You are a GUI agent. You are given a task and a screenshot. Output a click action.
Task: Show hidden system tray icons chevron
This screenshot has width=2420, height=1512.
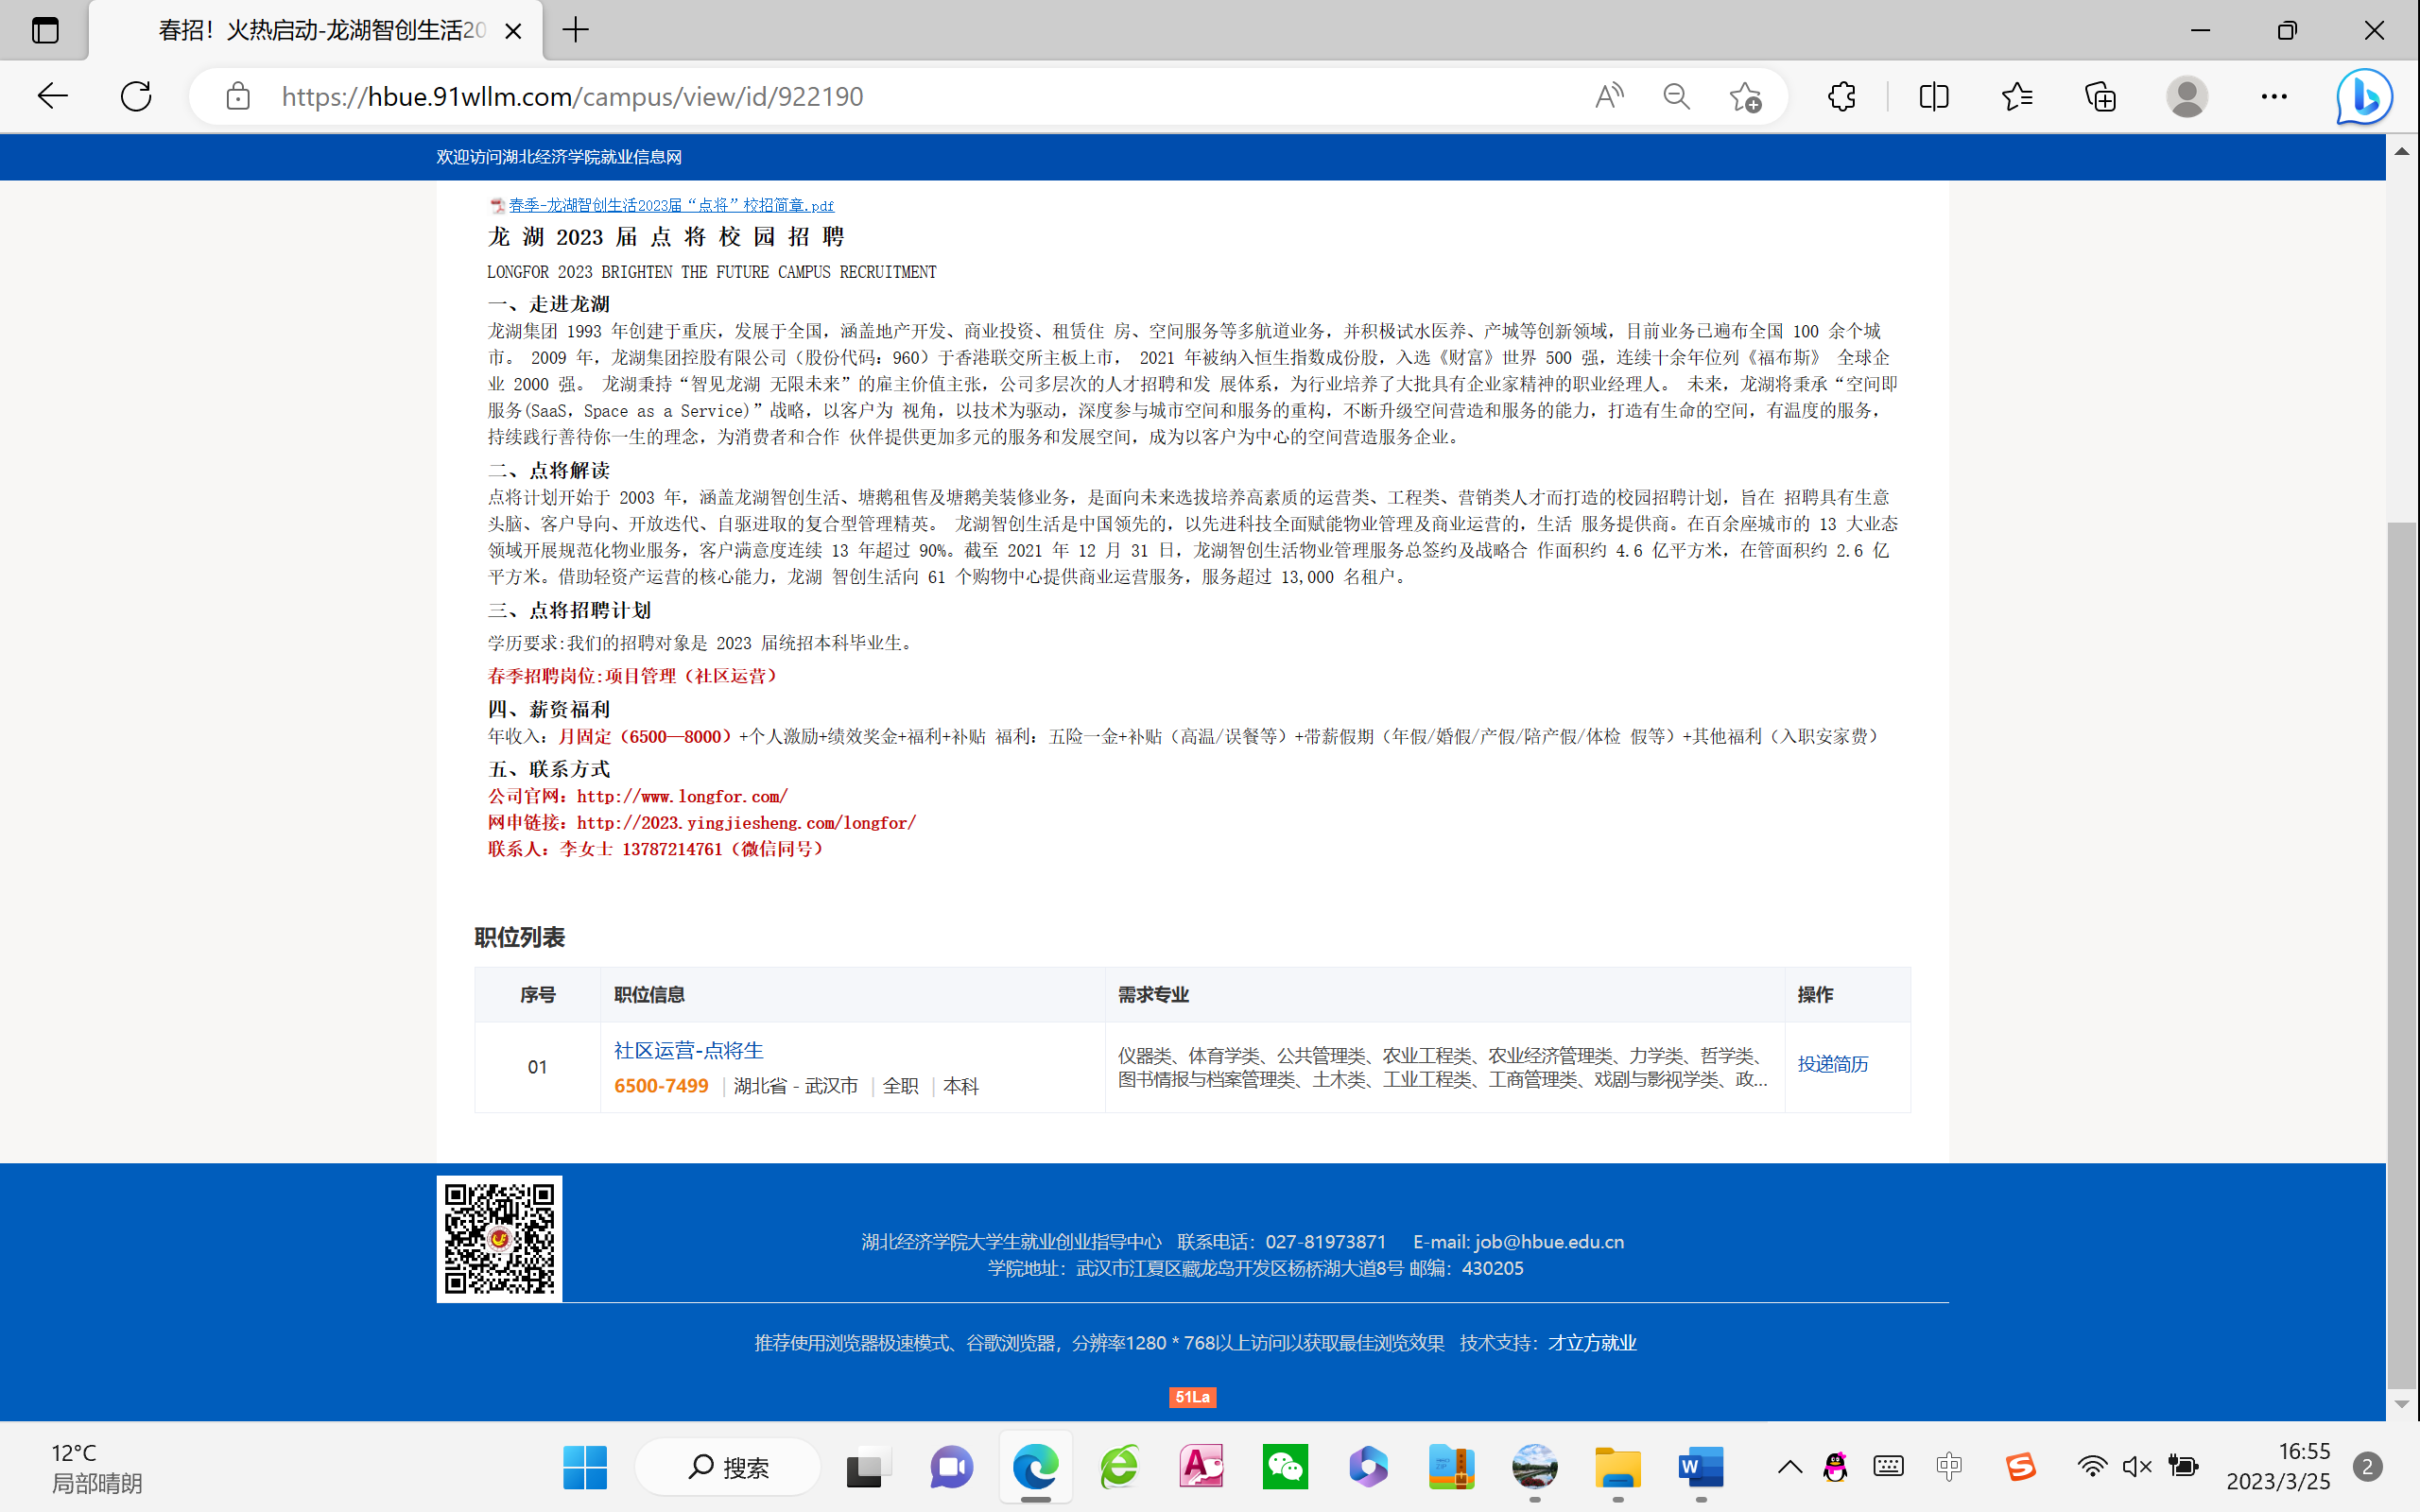pos(1790,1467)
